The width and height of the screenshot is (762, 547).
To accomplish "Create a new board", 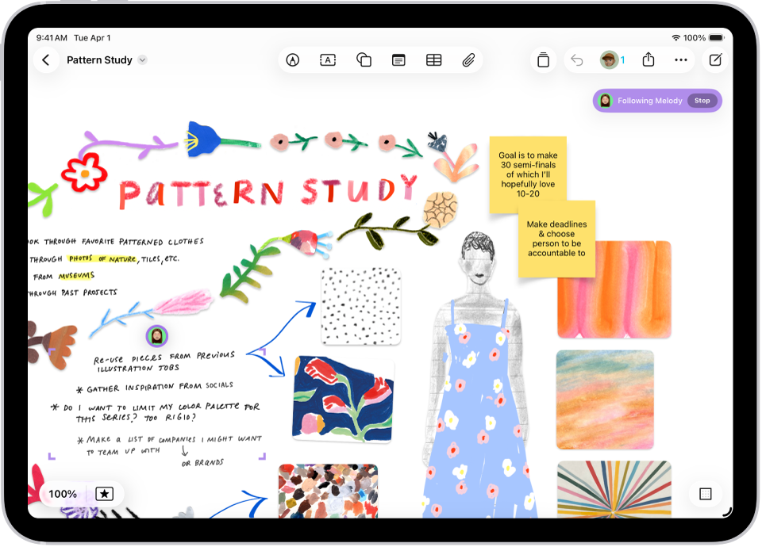I will click(714, 60).
